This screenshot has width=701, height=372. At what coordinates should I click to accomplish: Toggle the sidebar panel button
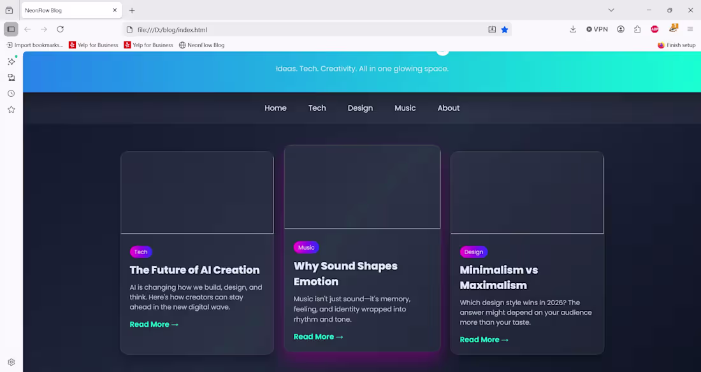pyautogui.click(x=11, y=29)
